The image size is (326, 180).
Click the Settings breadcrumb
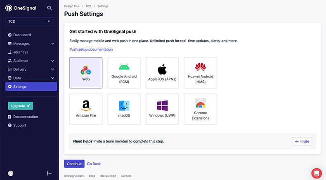103,6
